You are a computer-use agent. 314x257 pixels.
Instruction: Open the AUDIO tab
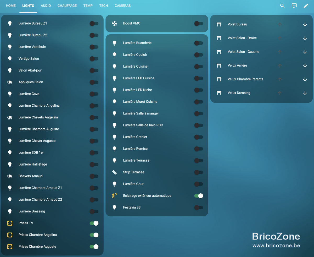(46, 6)
